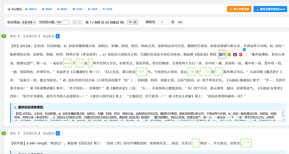Click the 工作表行次: 1 label
This screenshot has width=289, height=154.
(31, 36)
